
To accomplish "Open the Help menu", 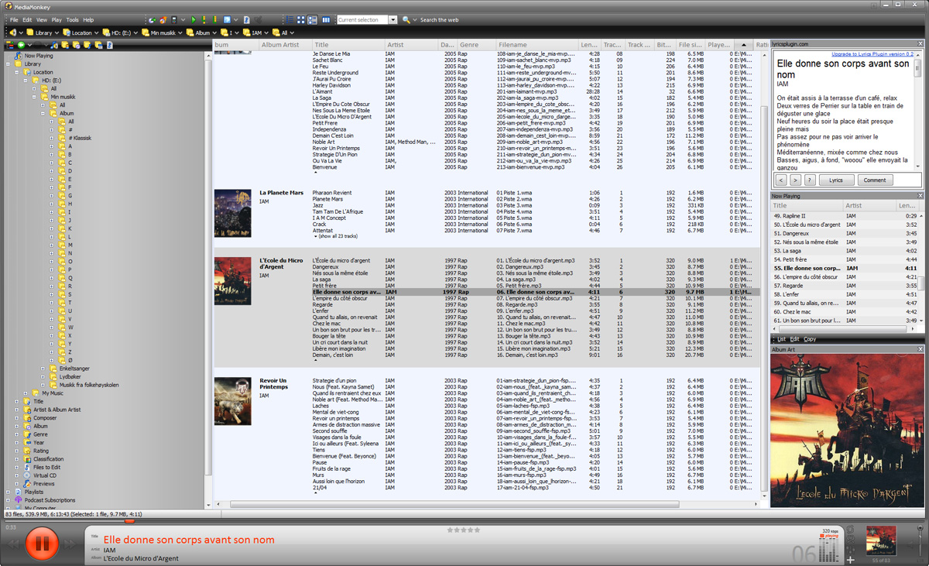I will tap(88, 20).
